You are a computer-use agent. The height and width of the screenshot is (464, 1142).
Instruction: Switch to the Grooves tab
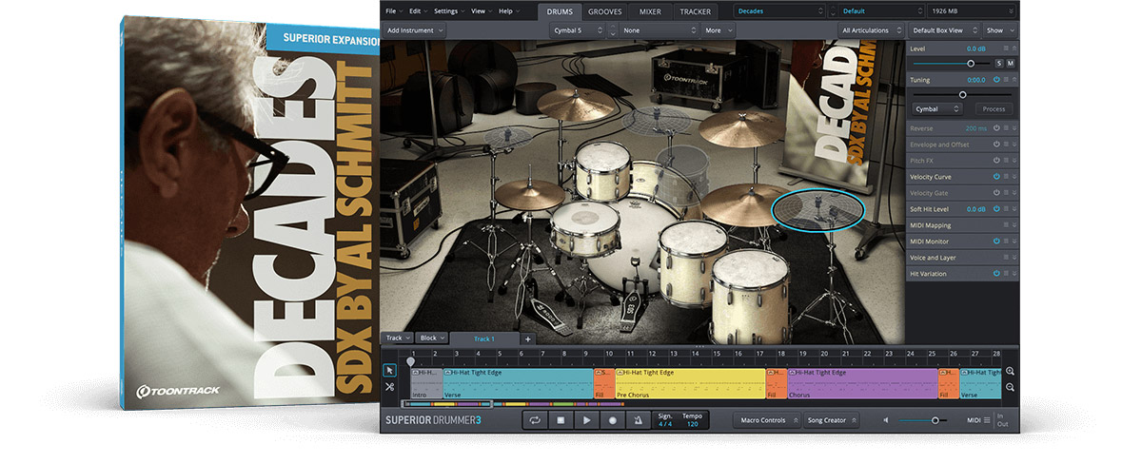coord(605,11)
